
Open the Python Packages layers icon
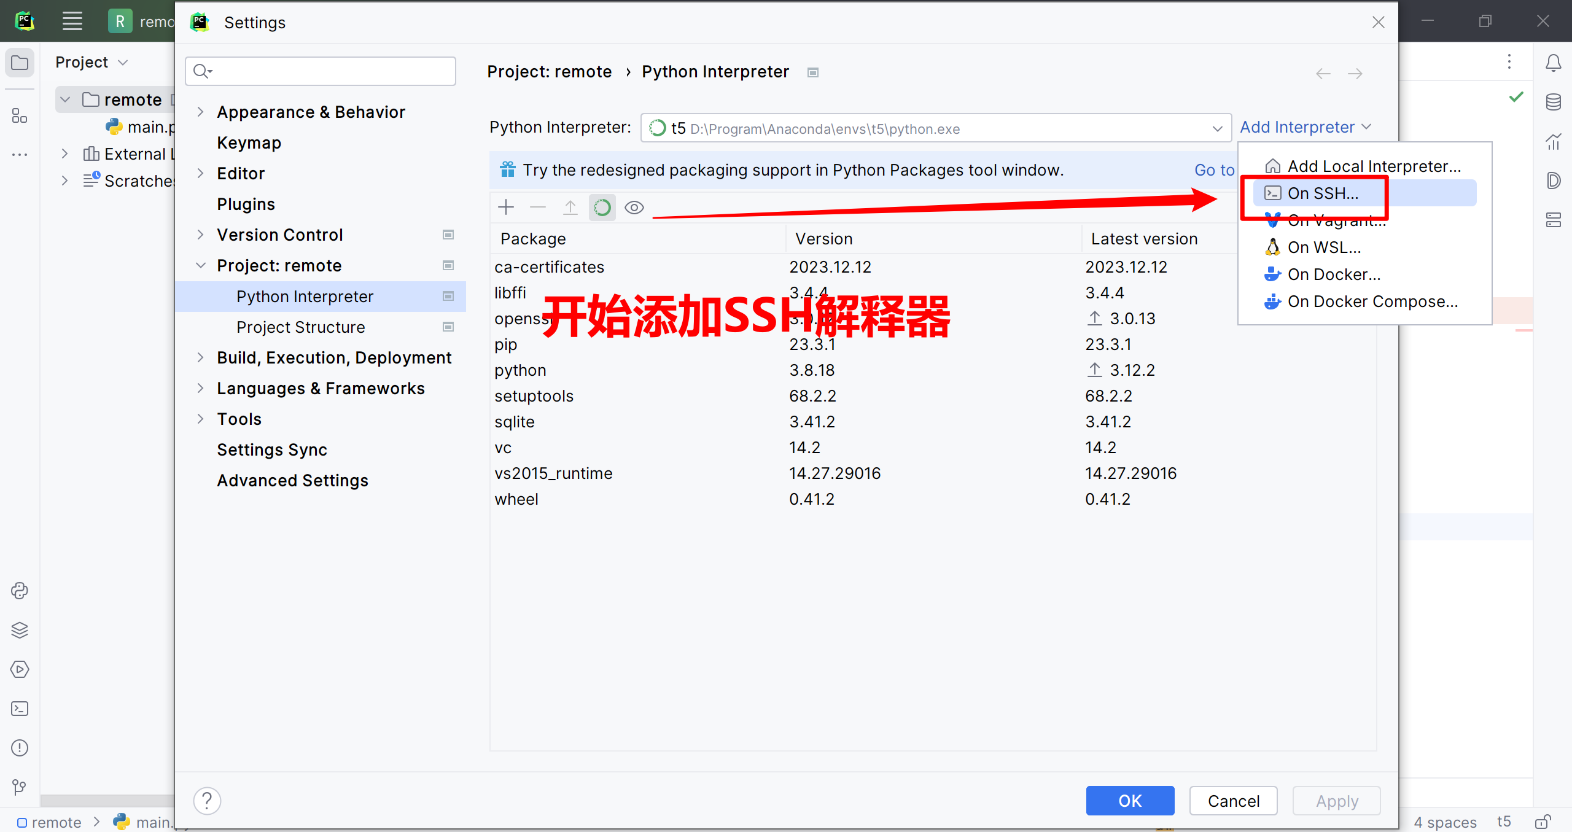pos(20,630)
